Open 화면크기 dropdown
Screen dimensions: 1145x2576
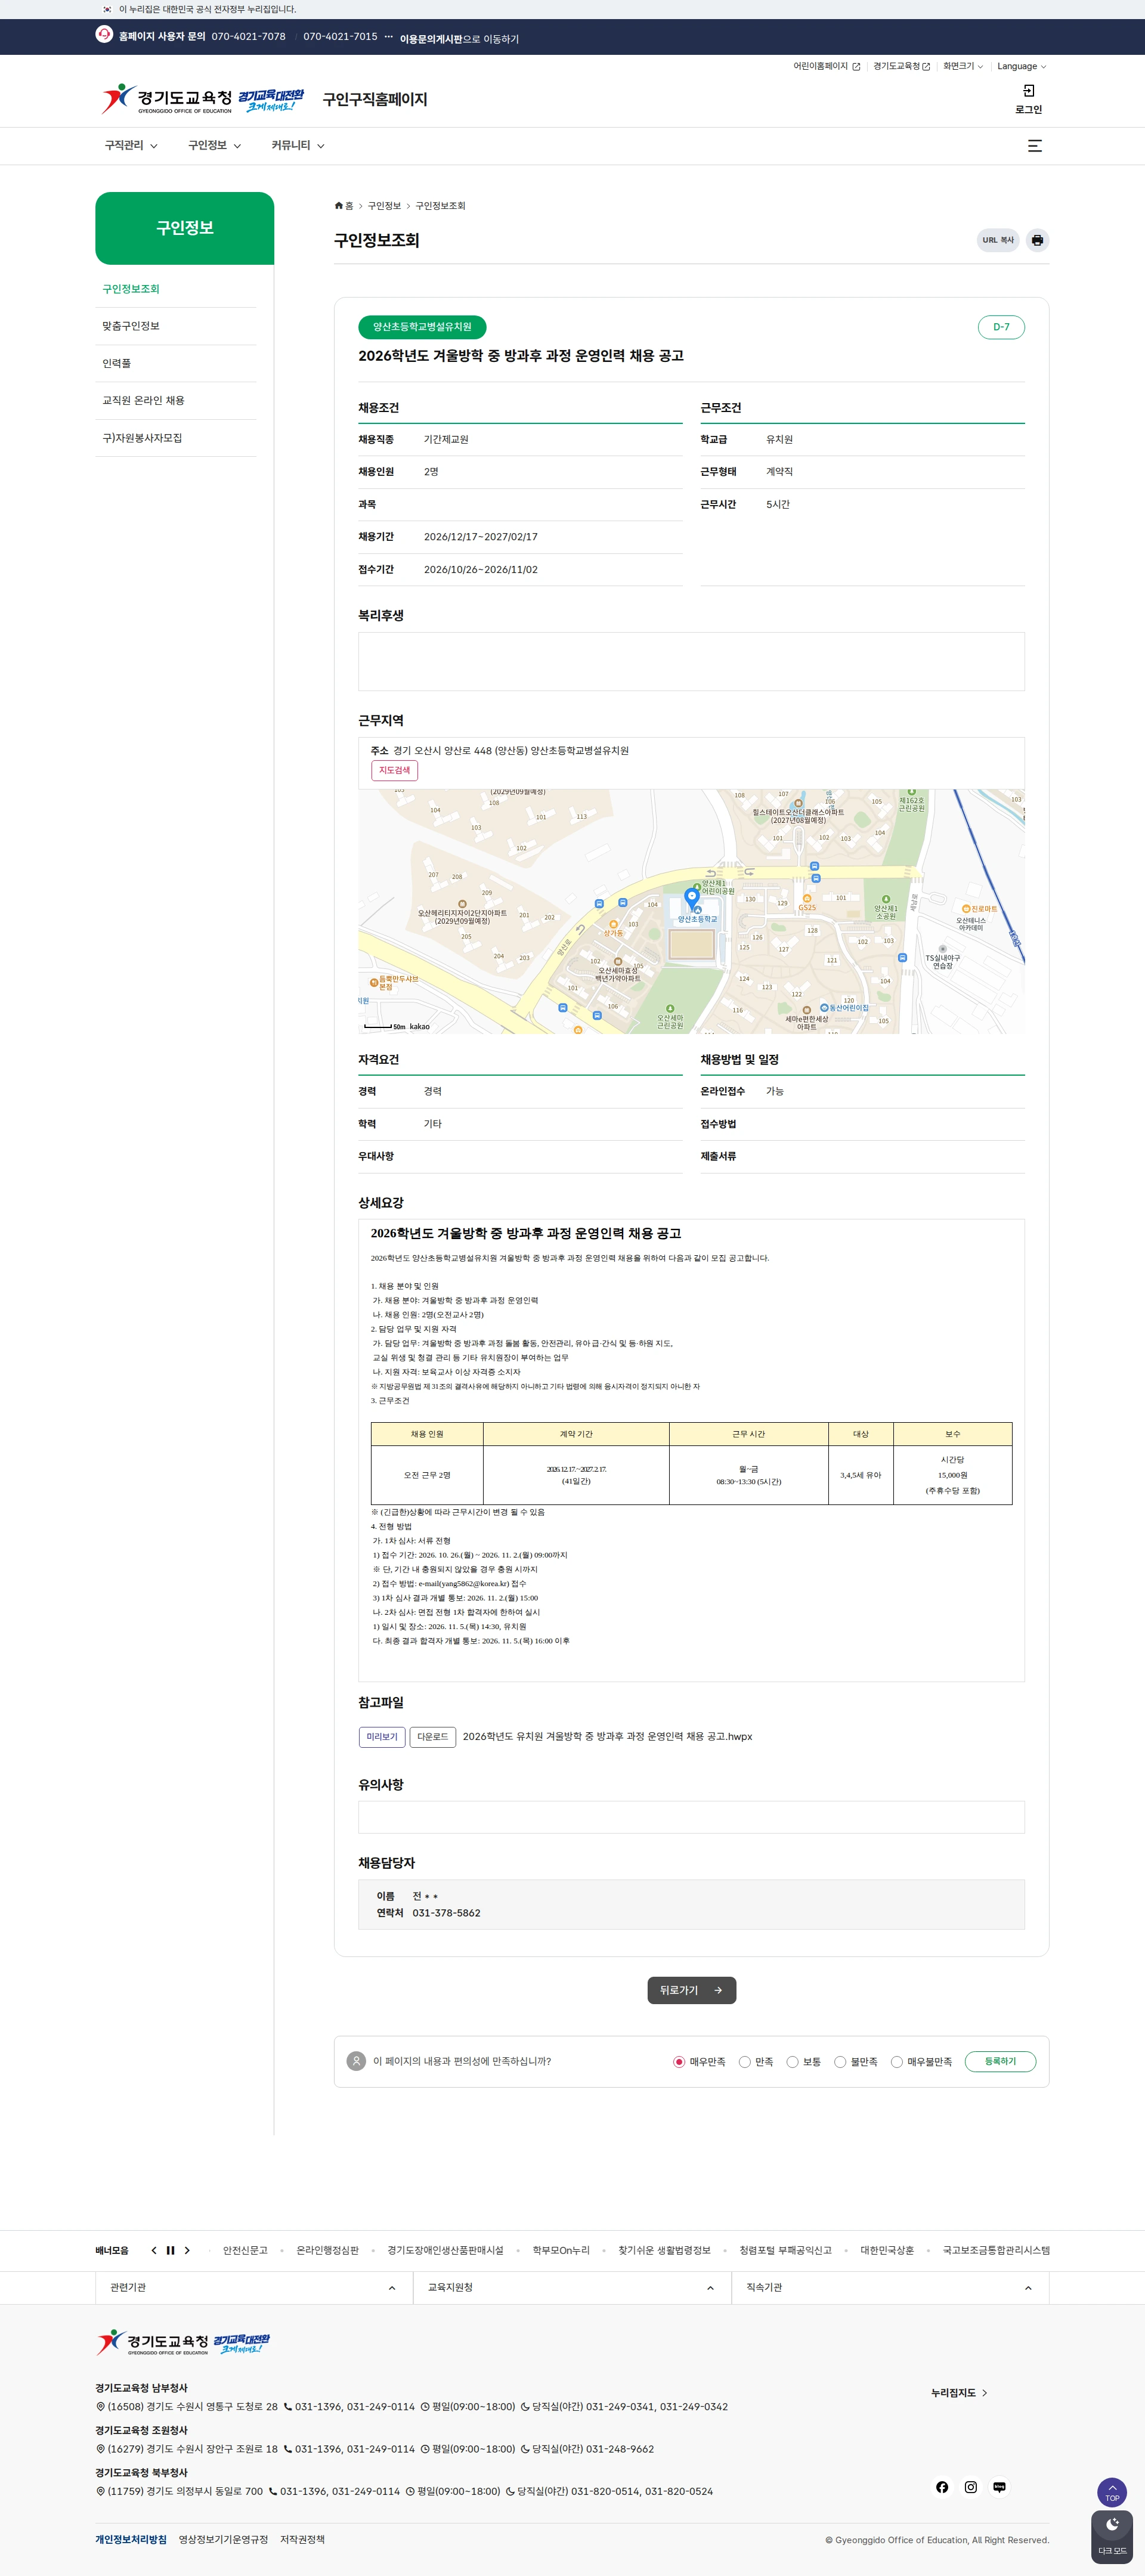(x=963, y=67)
